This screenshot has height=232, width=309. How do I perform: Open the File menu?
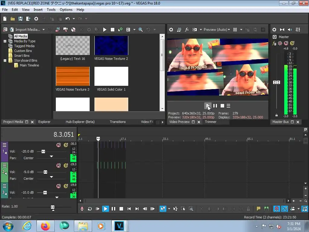5,10
